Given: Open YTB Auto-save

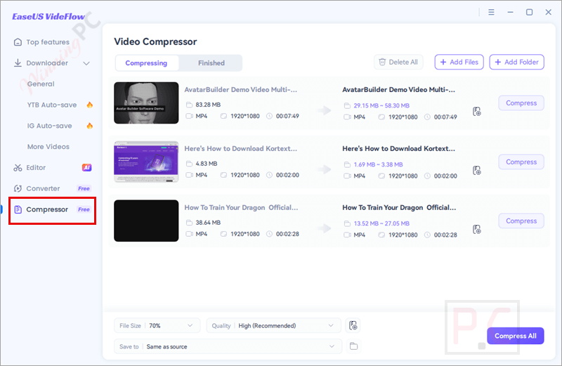Looking at the screenshot, I should (x=52, y=105).
